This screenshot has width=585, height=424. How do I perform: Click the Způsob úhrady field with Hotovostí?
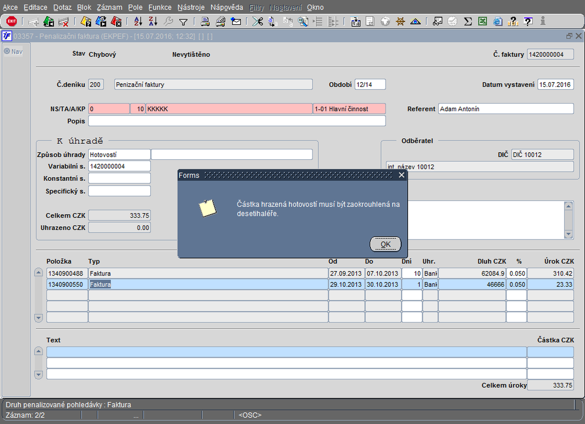[119, 154]
